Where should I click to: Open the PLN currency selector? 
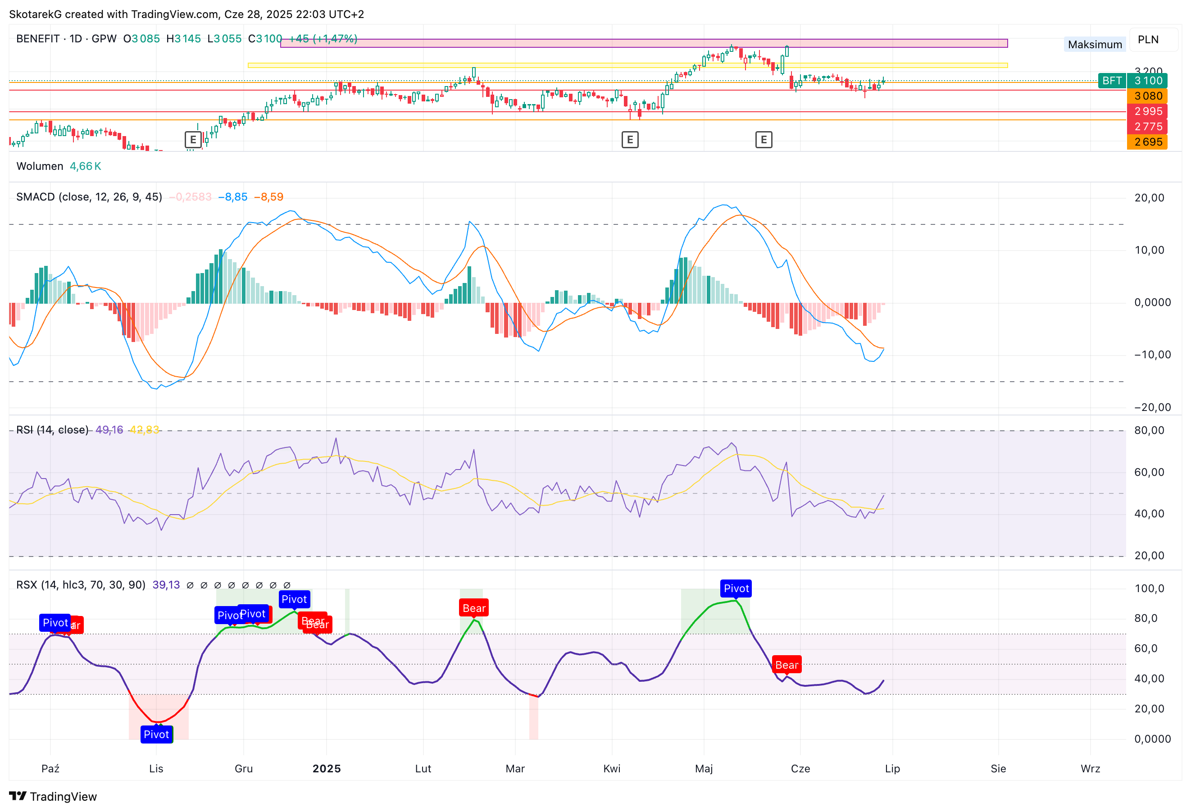click(x=1154, y=40)
